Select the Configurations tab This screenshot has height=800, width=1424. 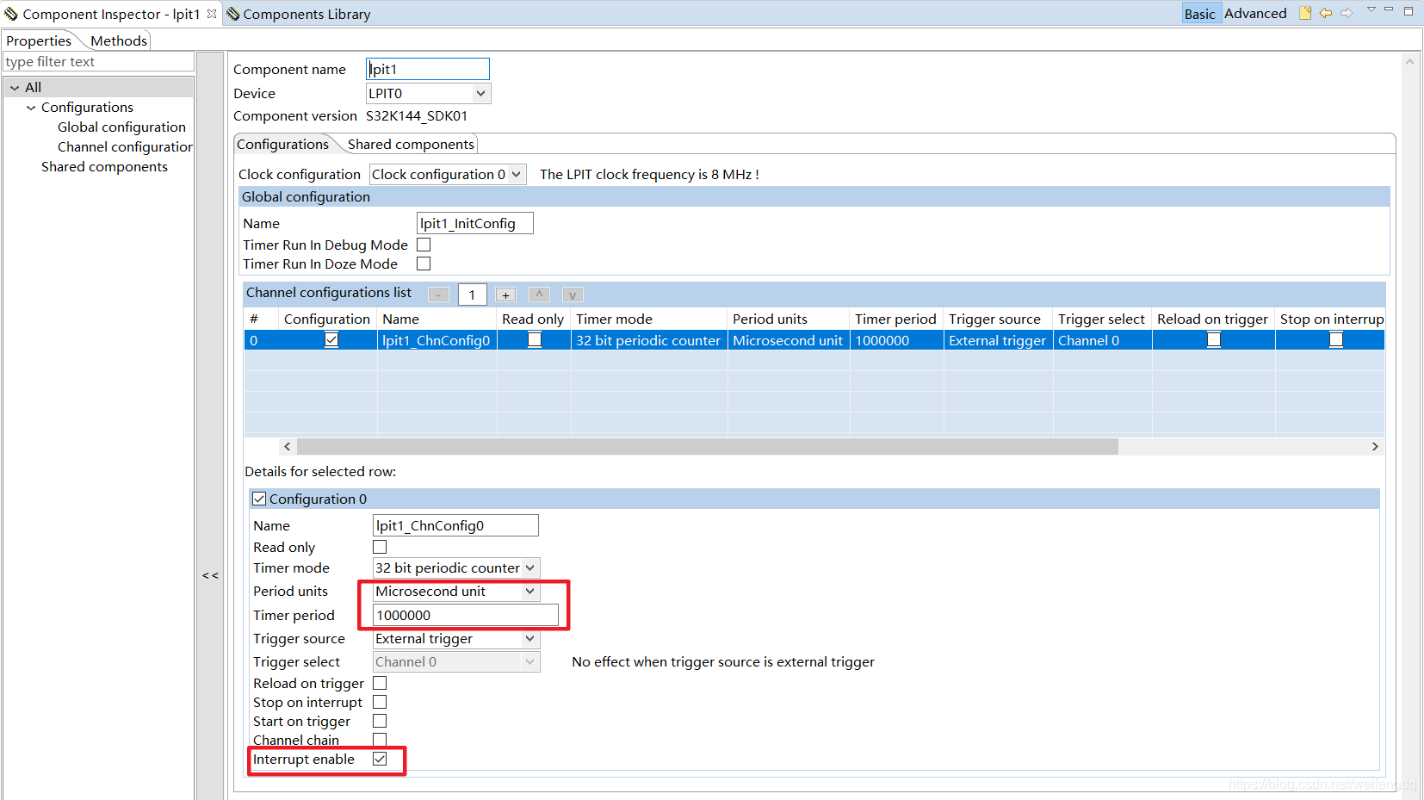click(x=282, y=145)
